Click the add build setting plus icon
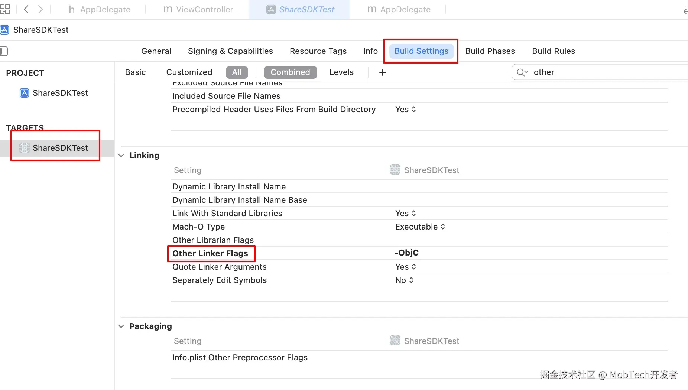 tap(383, 72)
